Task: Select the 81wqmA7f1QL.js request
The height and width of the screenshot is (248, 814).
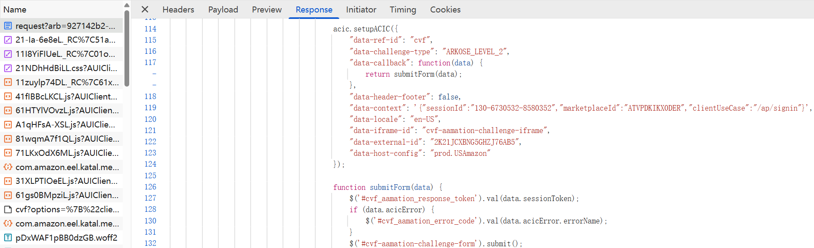Action: click(67, 139)
